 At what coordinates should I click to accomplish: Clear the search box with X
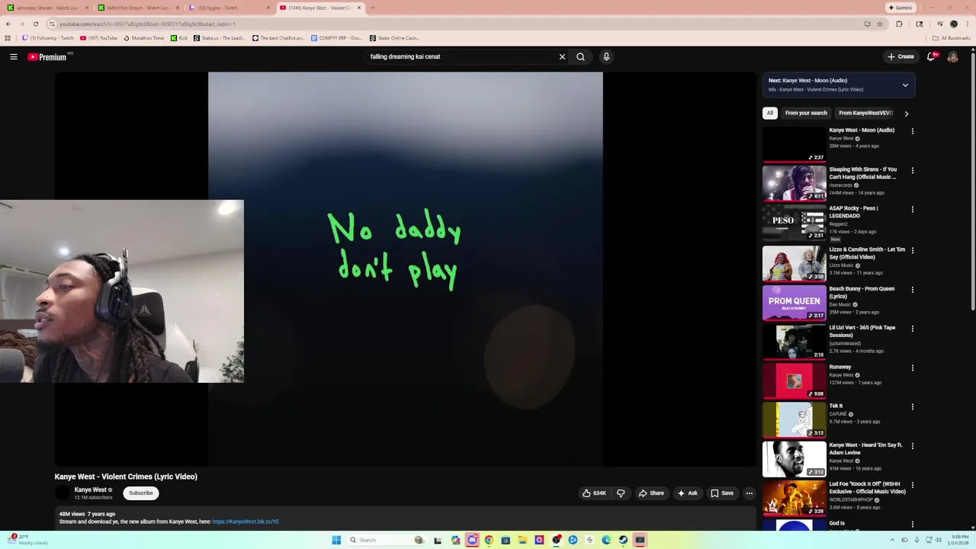click(x=562, y=56)
